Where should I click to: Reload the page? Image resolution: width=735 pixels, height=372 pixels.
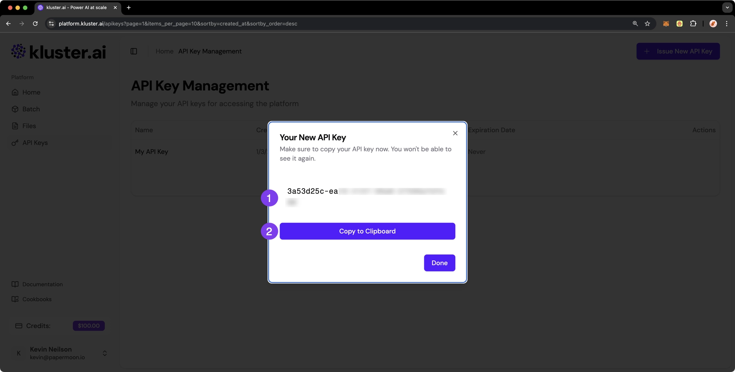point(35,24)
